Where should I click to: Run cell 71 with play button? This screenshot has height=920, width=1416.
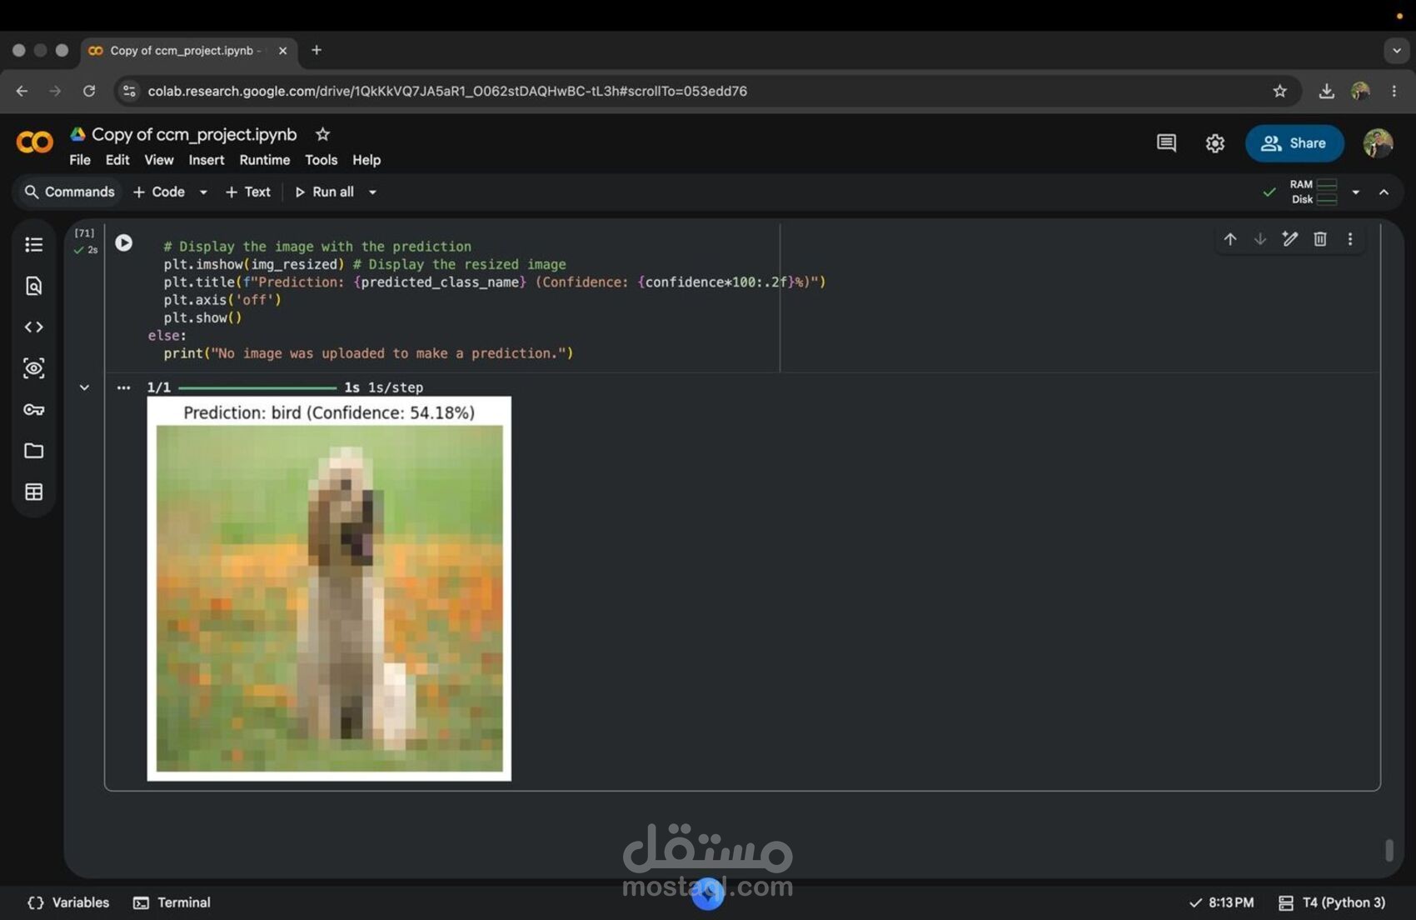click(x=123, y=242)
